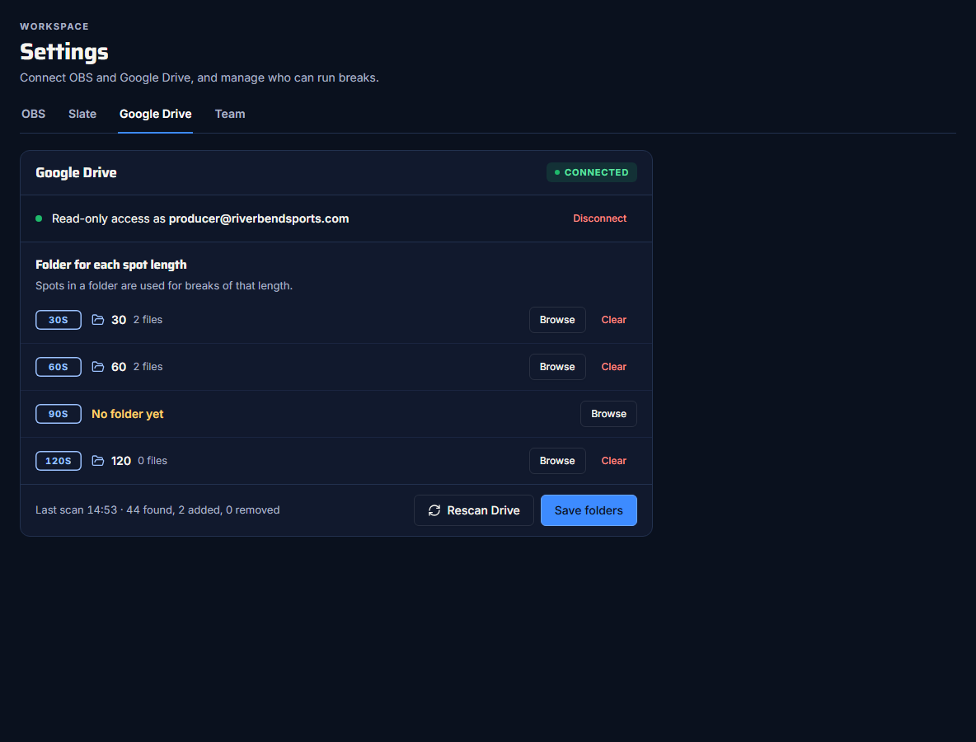This screenshot has width=976, height=742.
Task: Switch to the Slate tab
Action: point(82,114)
